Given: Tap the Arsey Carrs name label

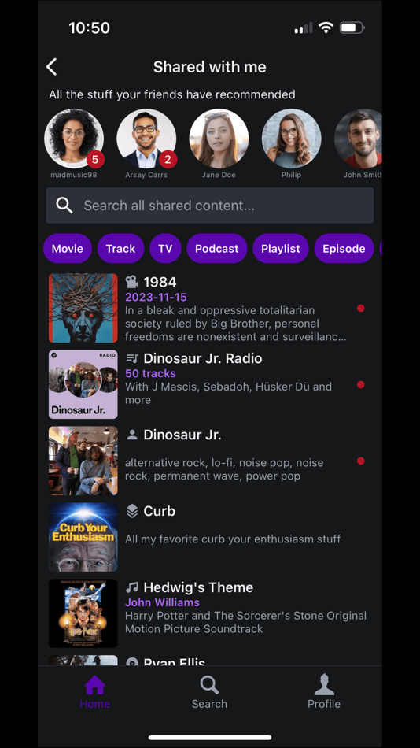Looking at the screenshot, I should (x=146, y=175).
